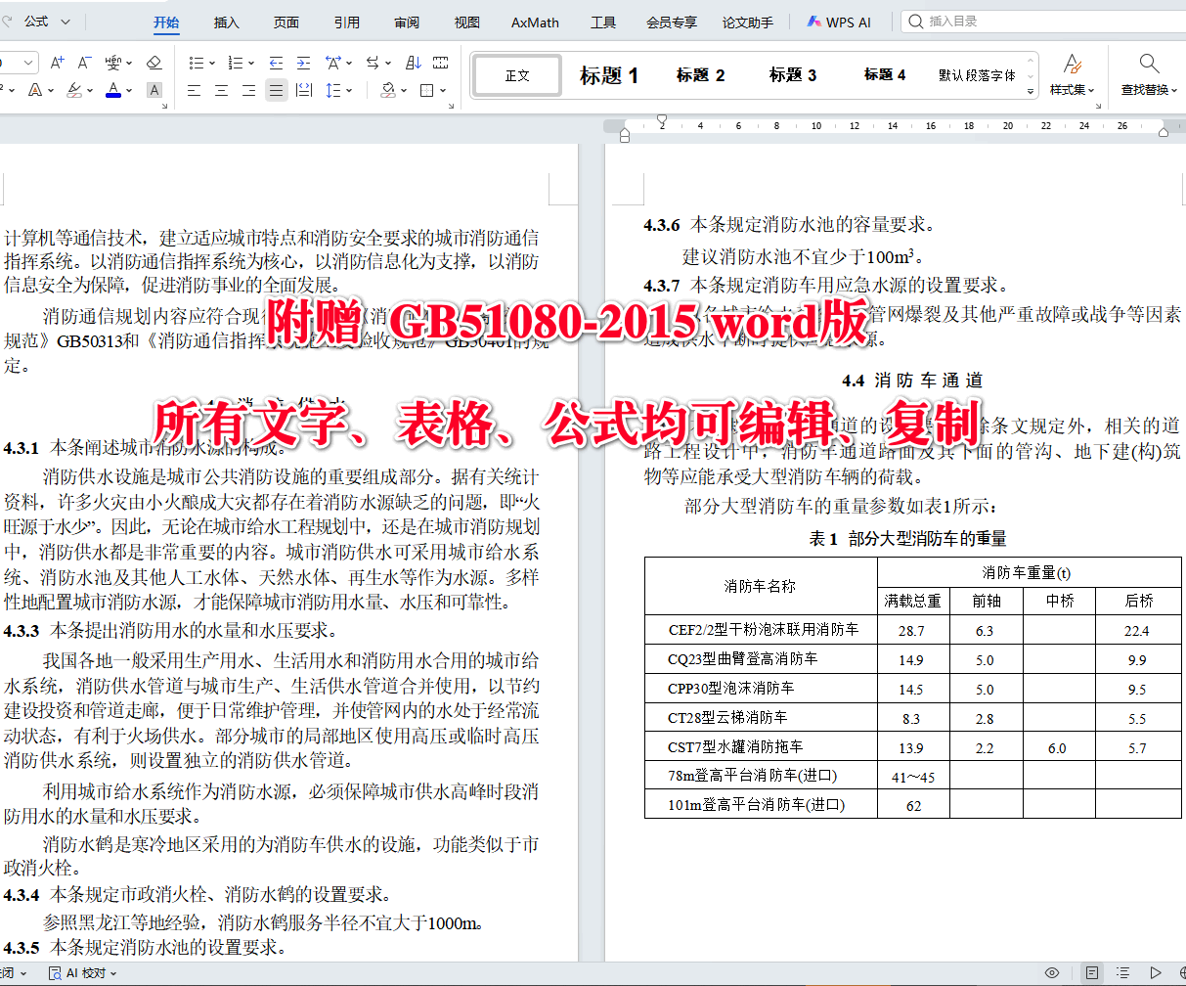1186x986 pixels.
Task: Expand the numbered list dropdown arrow
Action: [x=252, y=63]
